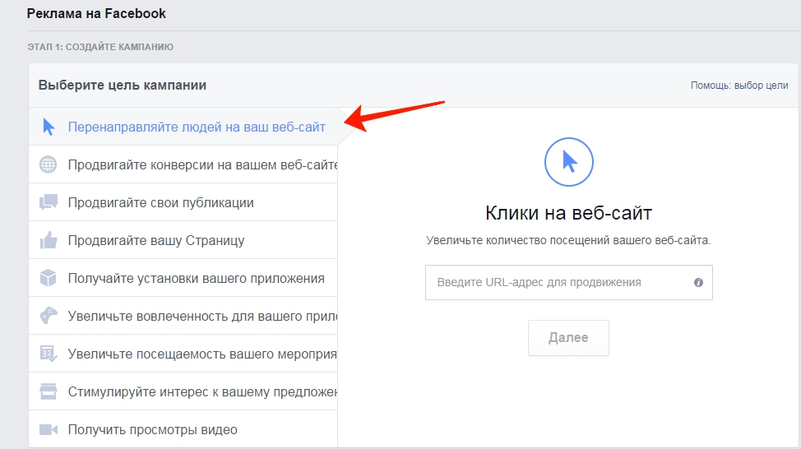Click 'ЭТАП 1: СОЗДАЙТЕ КАМПАНИЮ' step label
The width and height of the screenshot is (801, 449).
pos(100,47)
